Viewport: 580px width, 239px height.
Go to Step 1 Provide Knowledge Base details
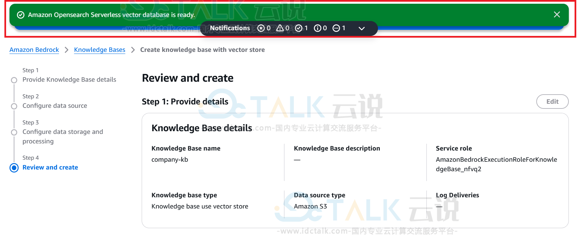coord(69,80)
